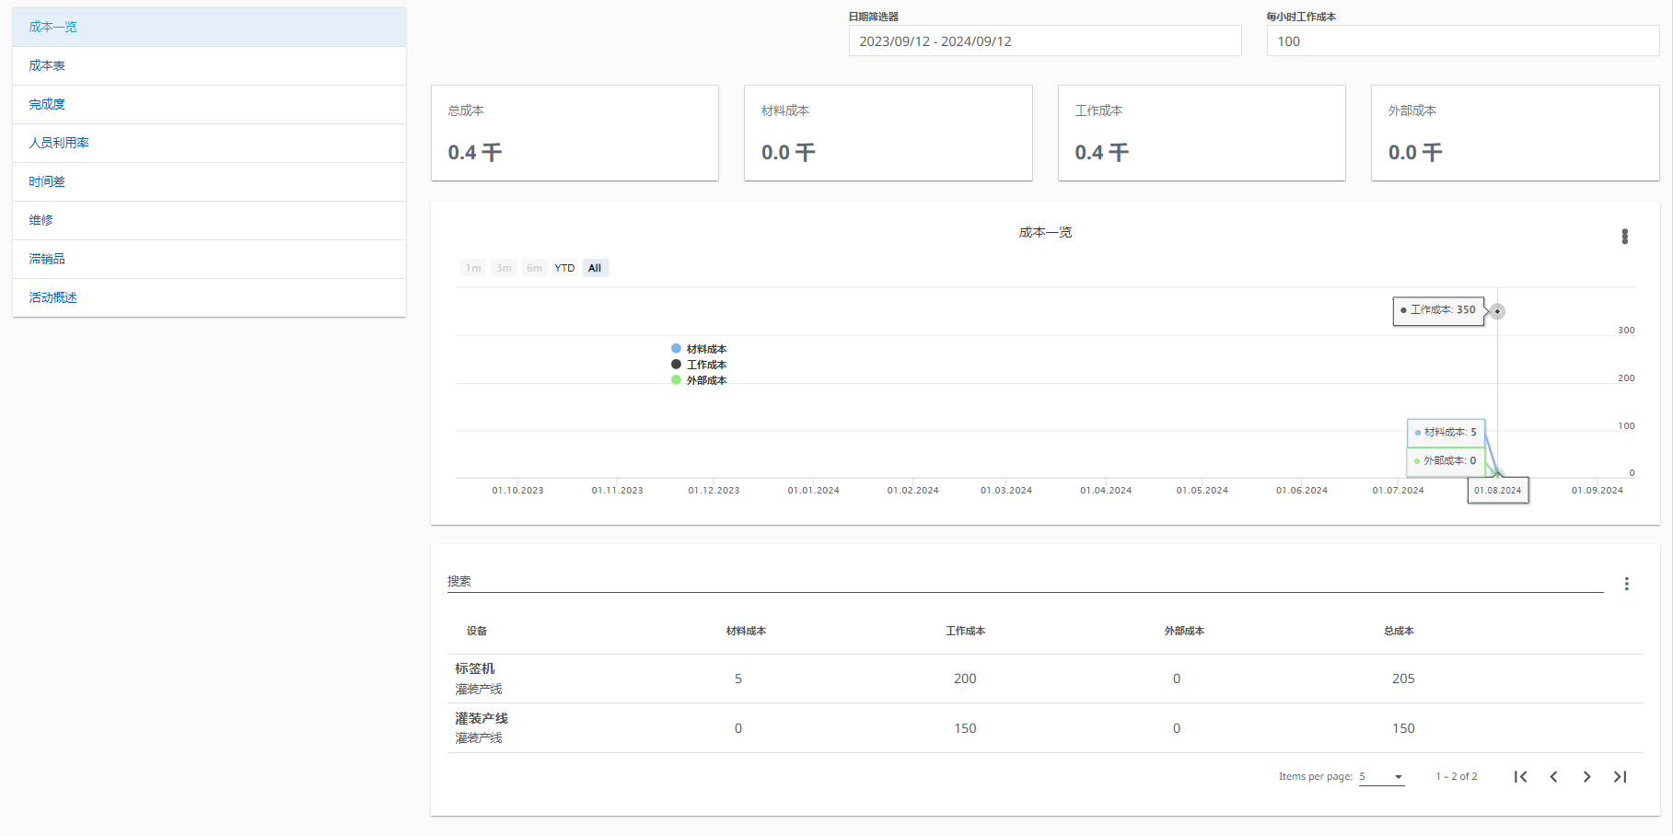This screenshot has height=836, width=1673.
Task: Open the chart's three-dot options menu
Action: pos(1624,237)
